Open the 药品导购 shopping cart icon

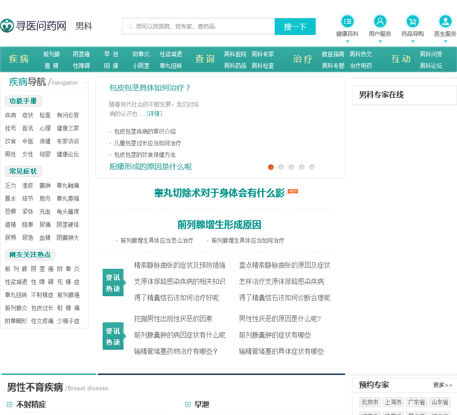413,21
